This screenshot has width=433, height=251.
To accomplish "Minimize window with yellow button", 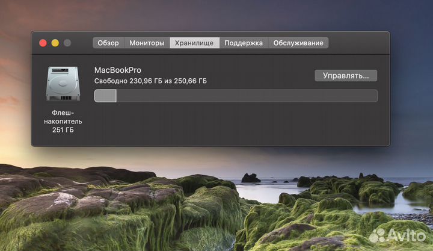I will (55, 43).
